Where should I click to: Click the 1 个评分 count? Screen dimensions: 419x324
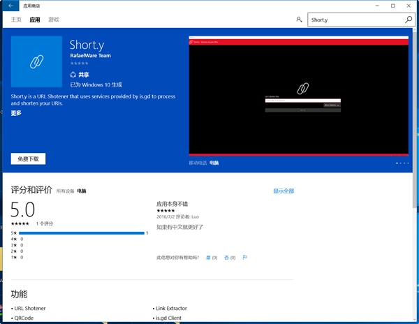(x=45, y=223)
